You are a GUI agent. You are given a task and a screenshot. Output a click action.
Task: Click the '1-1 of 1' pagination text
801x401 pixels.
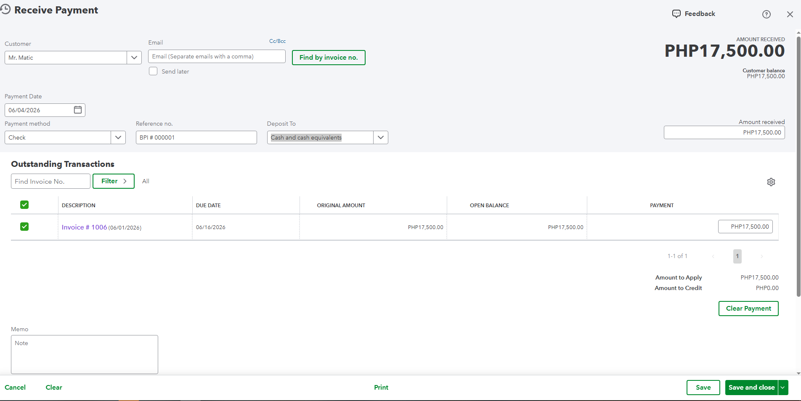[677, 256]
